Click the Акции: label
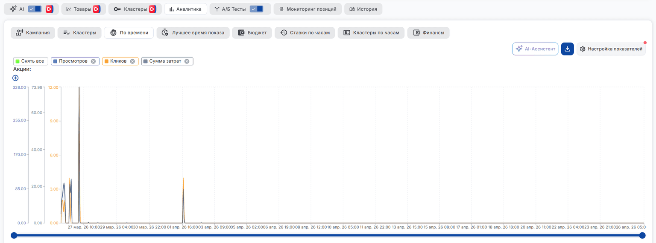The width and height of the screenshot is (656, 243). (x=22, y=69)
